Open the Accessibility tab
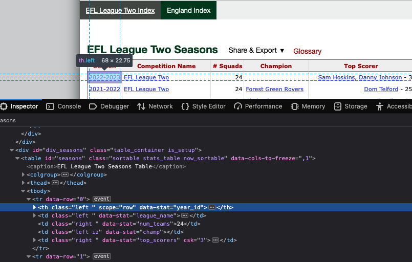The height and width of the screenshot is (262, 412). click(394, 106)
